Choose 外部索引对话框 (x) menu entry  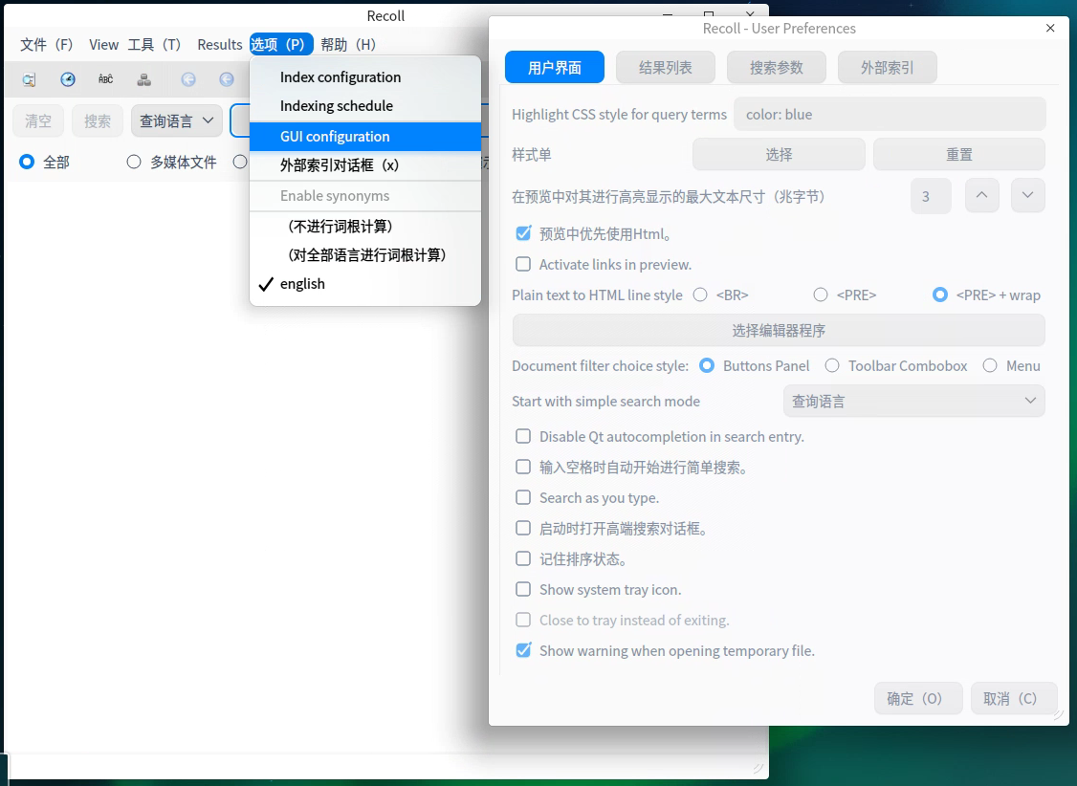click(x=365, y=165)
